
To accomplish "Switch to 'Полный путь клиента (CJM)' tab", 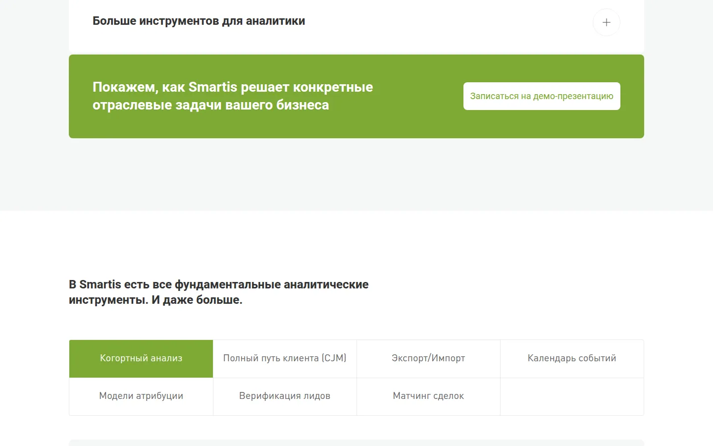I will click(285, 358).
